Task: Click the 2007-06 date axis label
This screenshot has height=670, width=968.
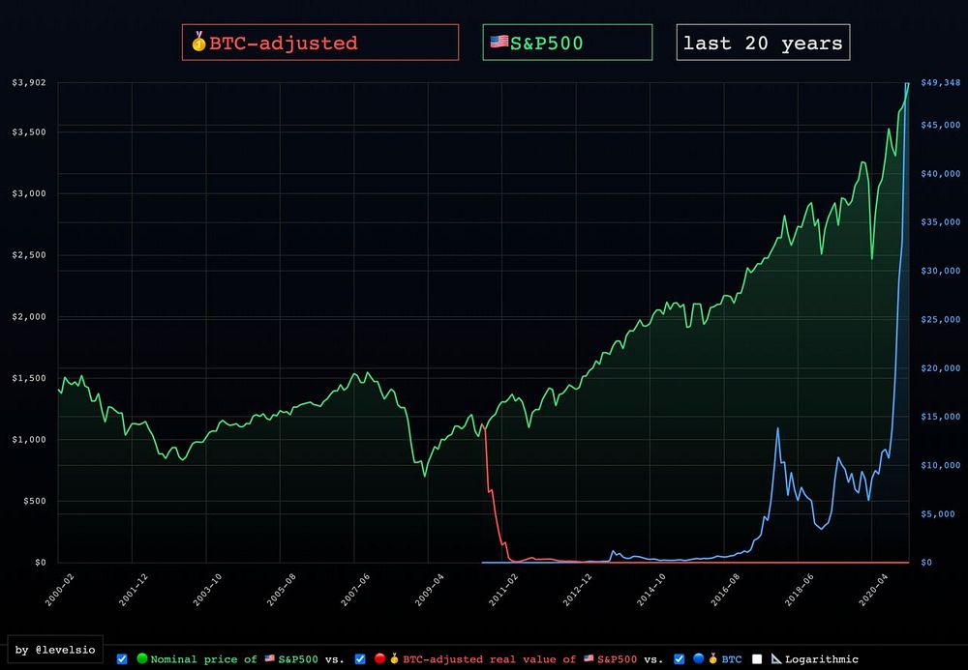Action: (x=355, y=589)
